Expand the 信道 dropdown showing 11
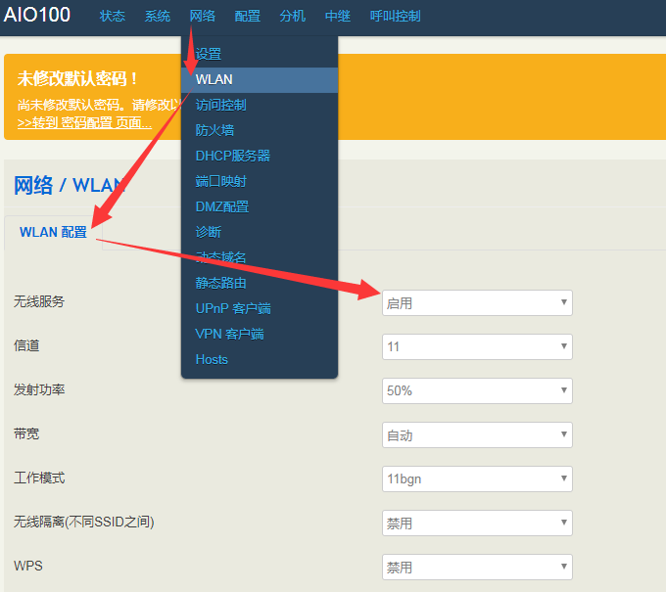The width and height of the screenshot is (666, 592). click(x=477, y=347)
